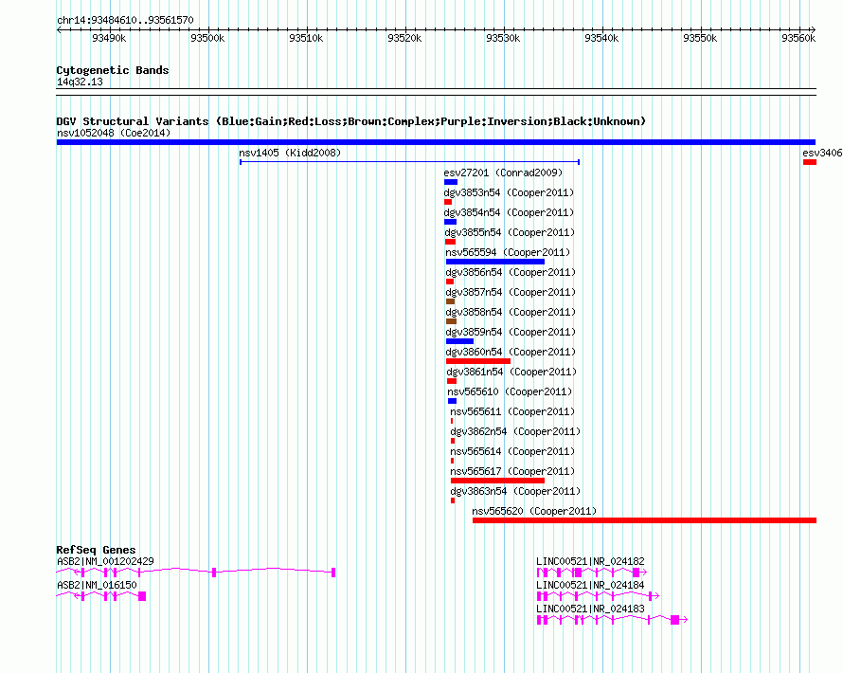This screenshot has height=673, width=843.
Task: Click the DGV Structural Variants track title
Action: pyautogui.click(x=351, y=121)
